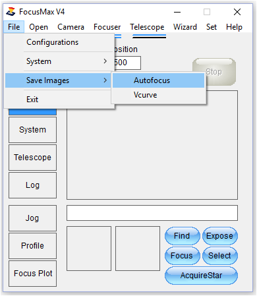Screen dimensions: 257x296
Task: Open the Profile panel button
Action: pyautogui.click(x=32, y=246)
